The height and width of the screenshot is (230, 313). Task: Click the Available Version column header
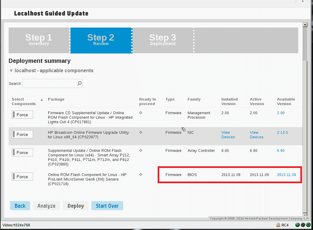pyautogui.click(x=286, y=101)
